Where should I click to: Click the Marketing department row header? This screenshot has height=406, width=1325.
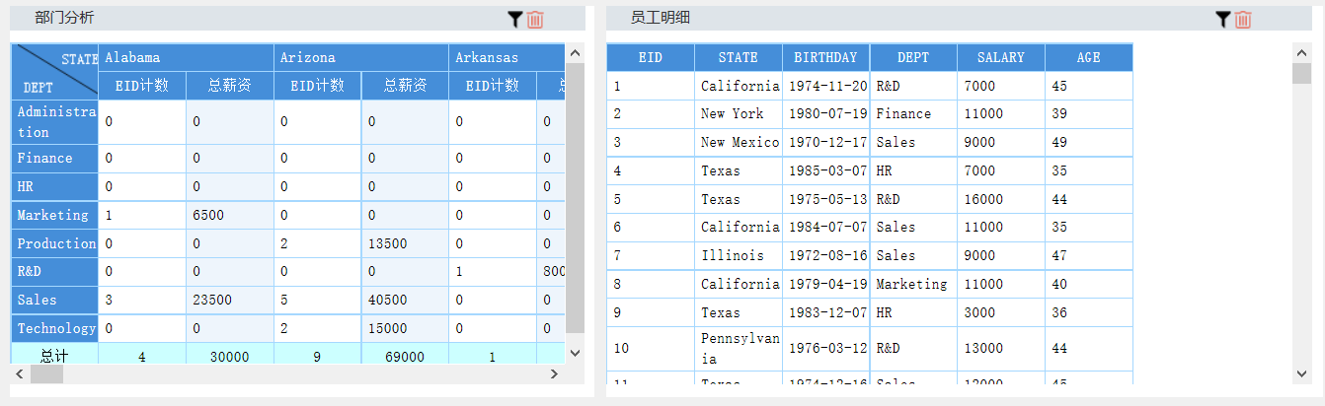point(54,215)
